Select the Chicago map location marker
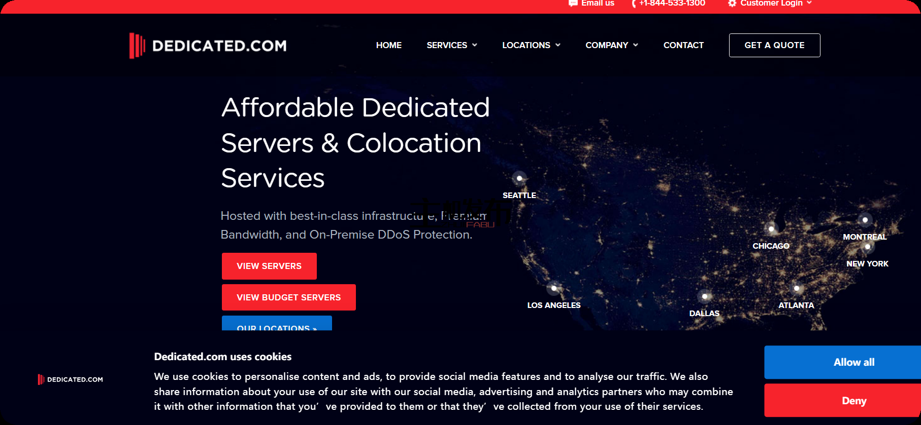The width and height of the screenshot is (921, 425). click(x=771, y=229)
